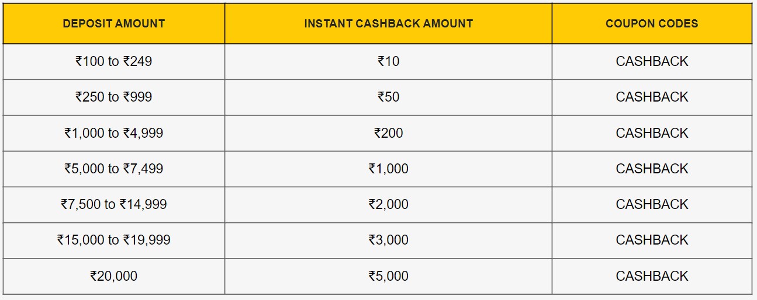Select the ₹15,000 to ₹19,999 deposit cell
The image size is (757, 300).
pyautogui.click(x=114, y=240)
